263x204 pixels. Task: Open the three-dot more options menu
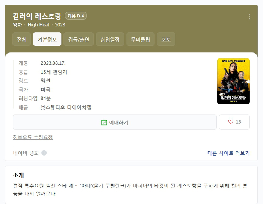coord(249,17)
